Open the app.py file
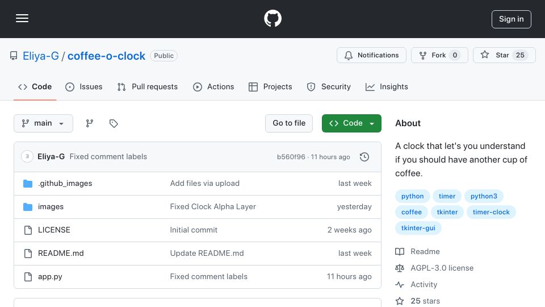 [x=50, y=277]
